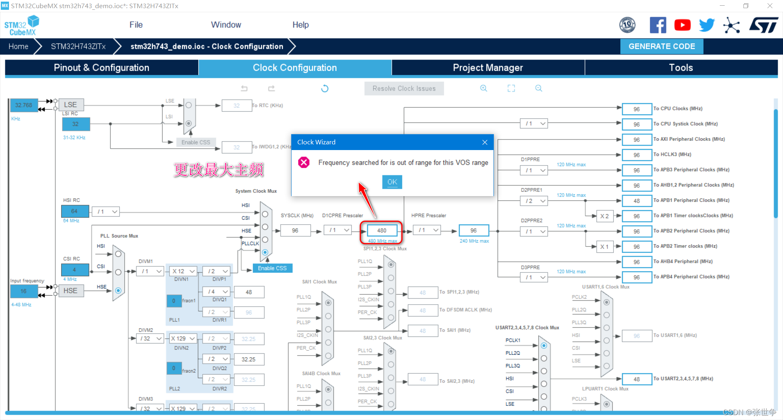Select PLLCLK in System Clock Mux
This screenshot has height=420, width=783.
[x=265, y=252]
